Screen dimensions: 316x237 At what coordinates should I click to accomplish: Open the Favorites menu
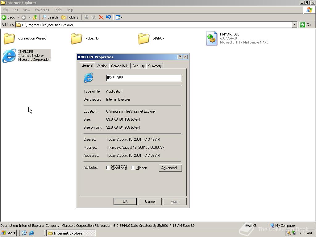42,10
